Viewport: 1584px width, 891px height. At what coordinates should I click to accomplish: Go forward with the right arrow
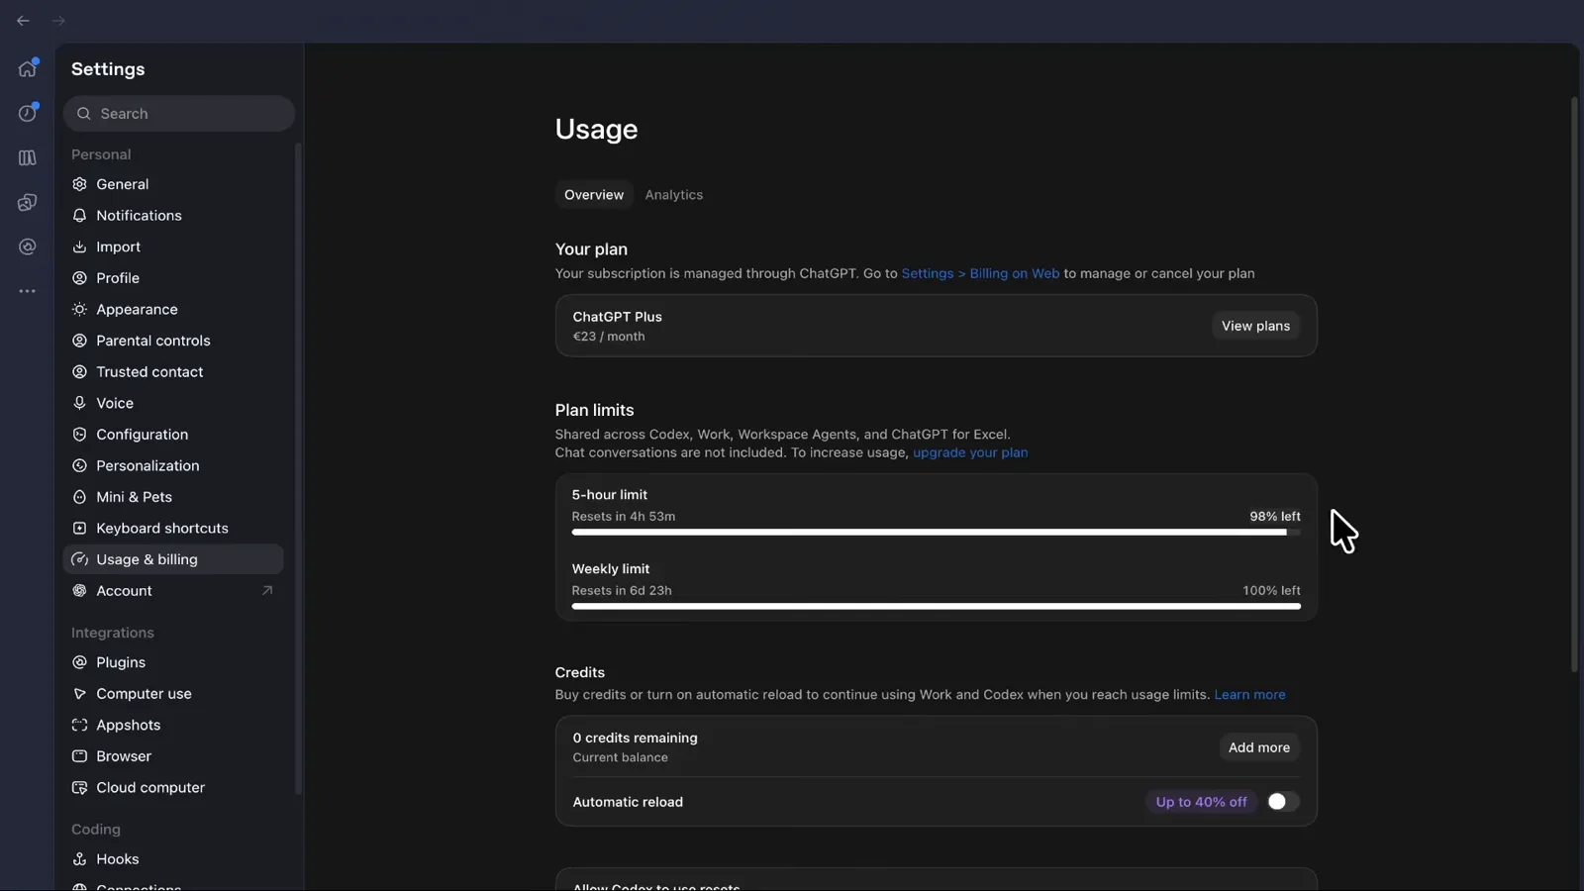click(x=58, y=21)
